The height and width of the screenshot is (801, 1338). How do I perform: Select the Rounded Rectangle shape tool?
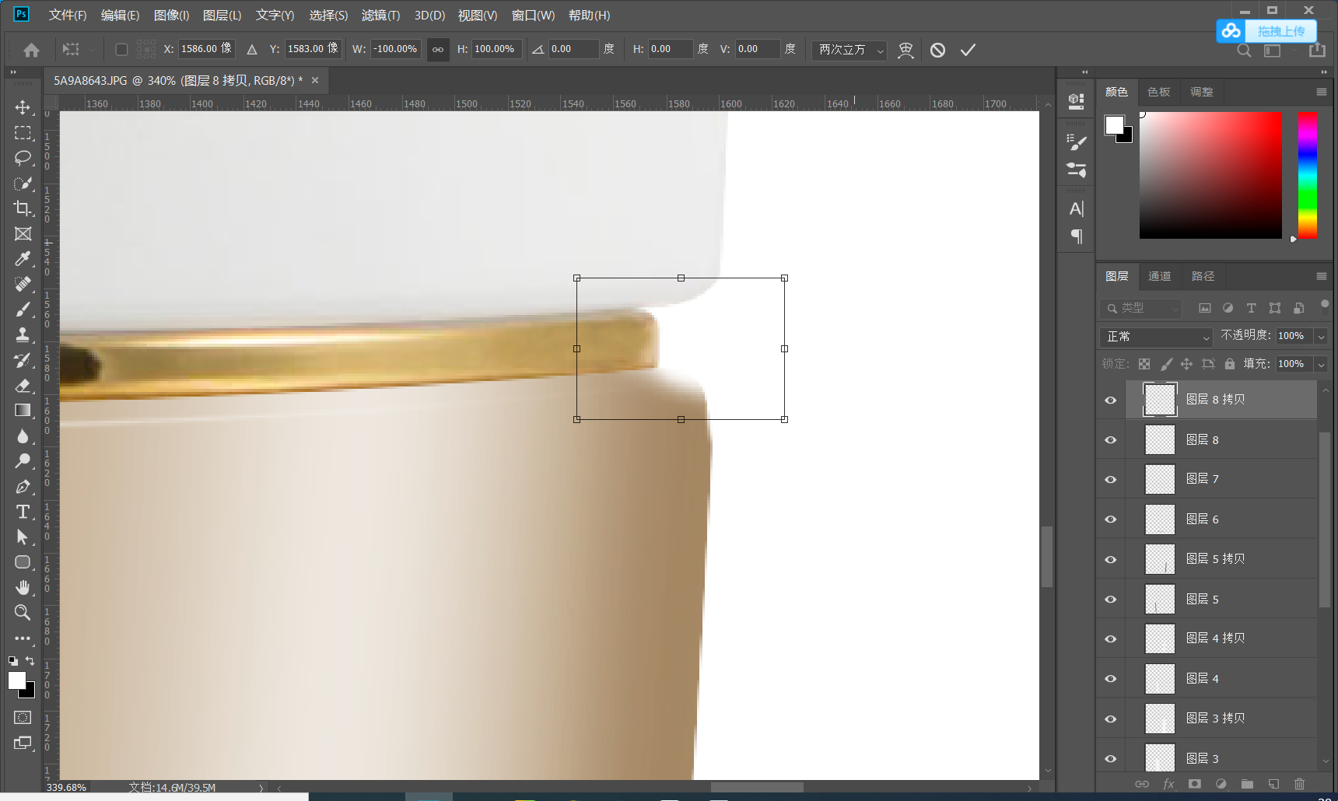(23, 562)
